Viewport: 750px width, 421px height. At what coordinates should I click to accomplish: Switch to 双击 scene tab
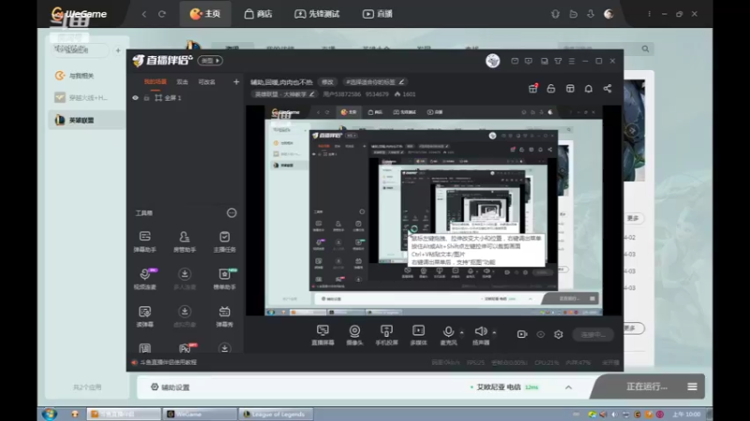pyautogui.click(x=182, y=82)
